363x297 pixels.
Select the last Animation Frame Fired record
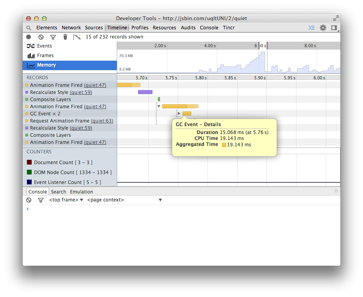point(70,142)
